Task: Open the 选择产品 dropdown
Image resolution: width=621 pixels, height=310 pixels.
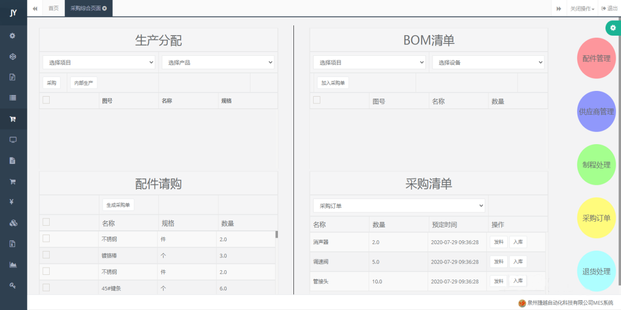Action: 218,63
